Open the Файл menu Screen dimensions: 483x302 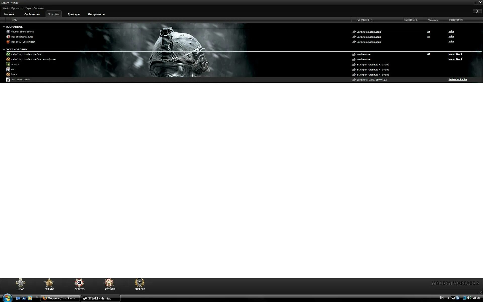click(x=6, y=8)
